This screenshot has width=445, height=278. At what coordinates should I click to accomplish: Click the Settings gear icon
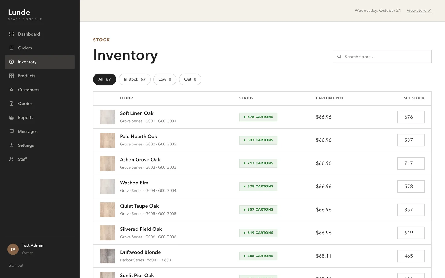tap(11, 145)
